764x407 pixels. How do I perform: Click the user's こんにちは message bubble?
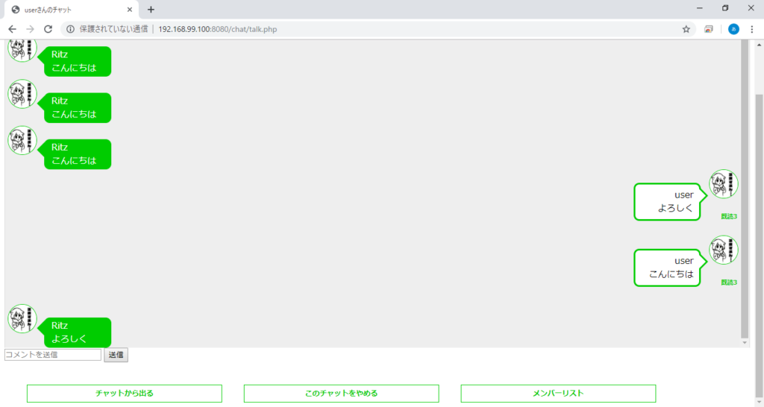tap(667, 268)
